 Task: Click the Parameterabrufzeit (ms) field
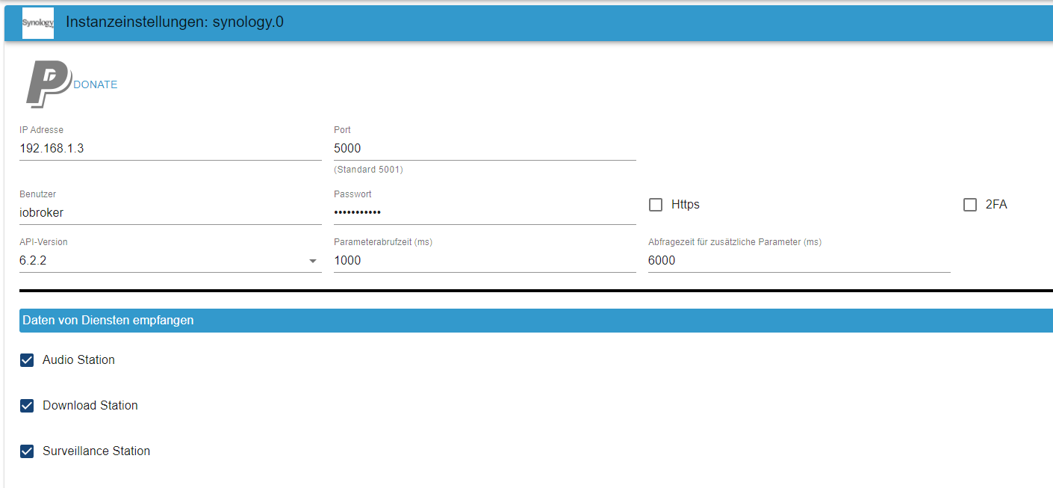[484, 260]
